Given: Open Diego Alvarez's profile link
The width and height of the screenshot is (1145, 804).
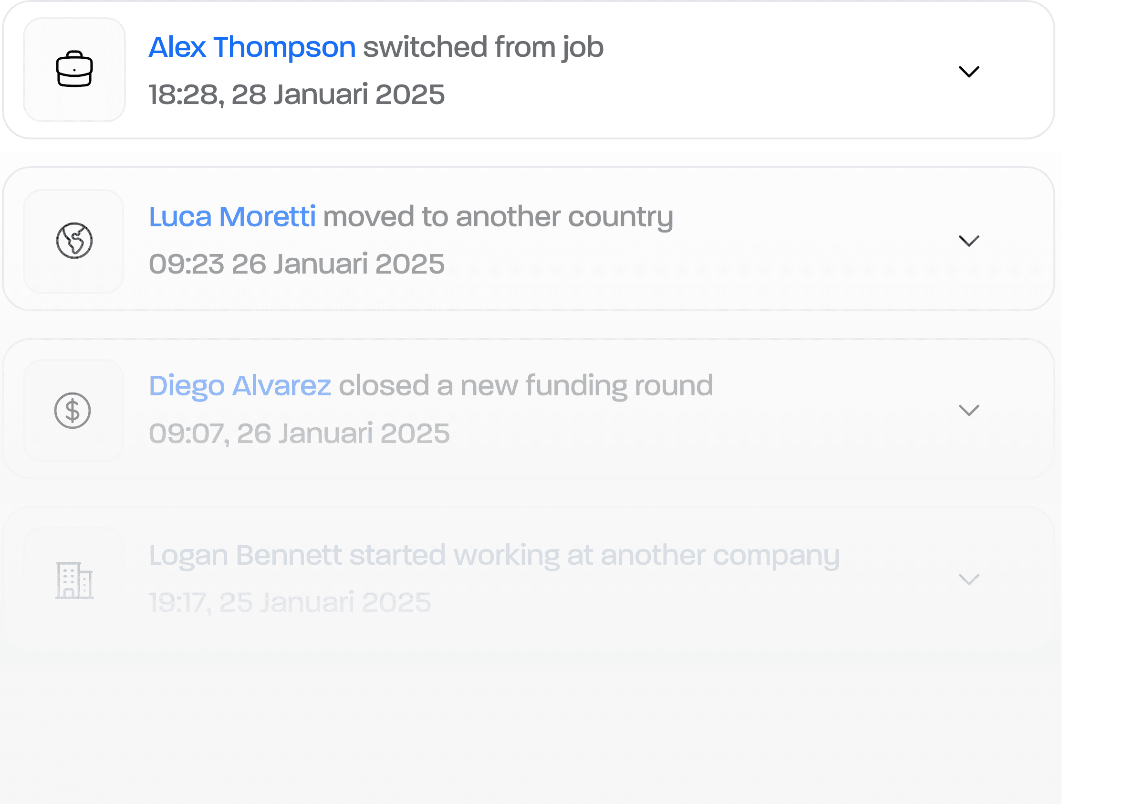Looking at the screenshot, I should pyautogui.click(x=240, y=386).
